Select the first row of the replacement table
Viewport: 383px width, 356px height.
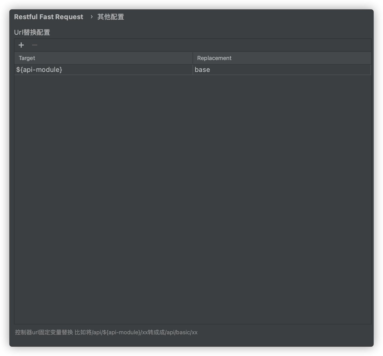click(104, 69)
